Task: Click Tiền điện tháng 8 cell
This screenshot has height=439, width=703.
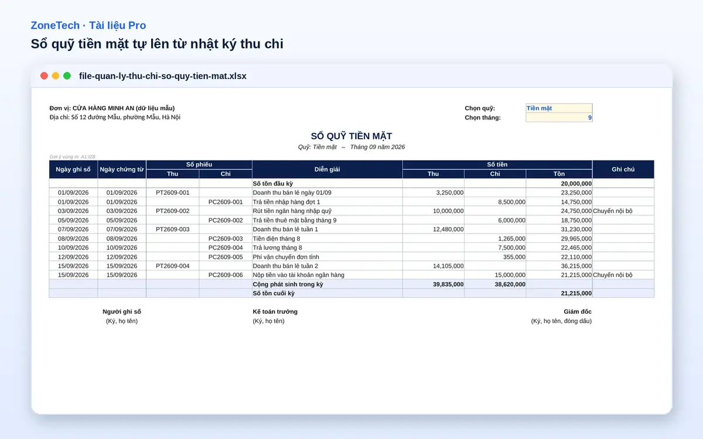Action: tap(327, 238)
